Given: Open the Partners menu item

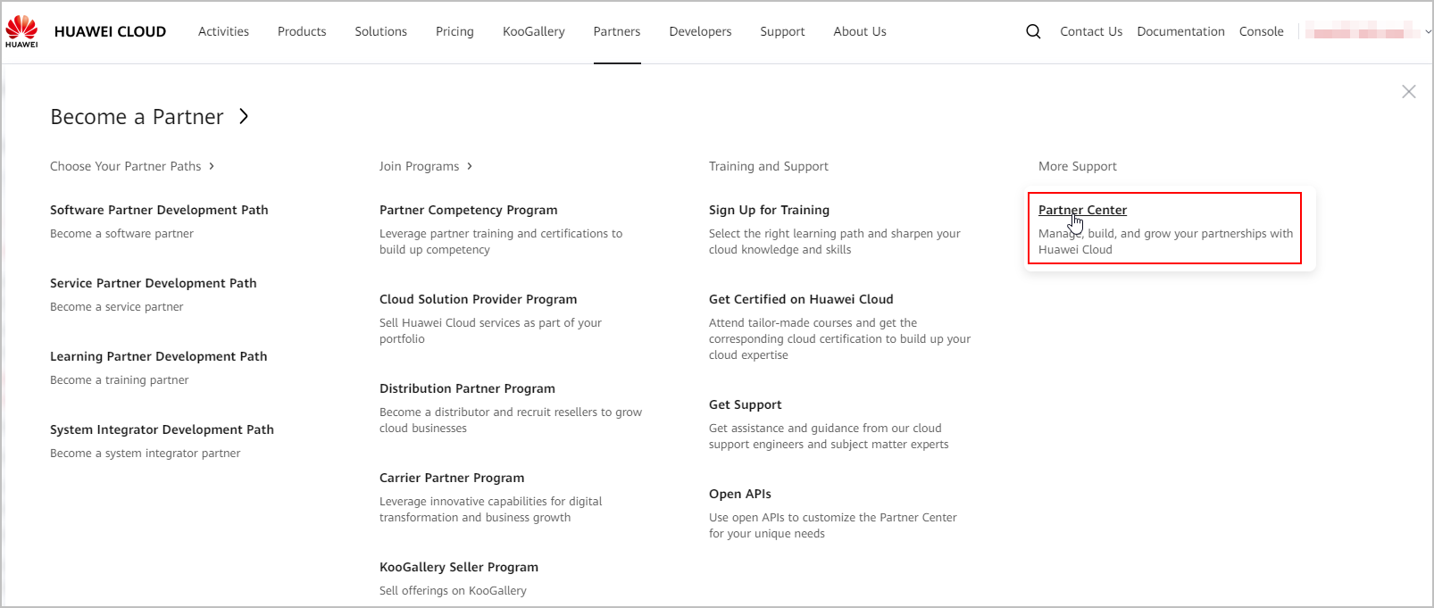Looking at the screenshot, I should (x=617, y=31).
